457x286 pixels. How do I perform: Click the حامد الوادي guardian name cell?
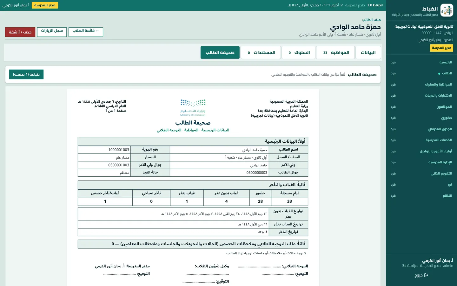coord(219,165)
